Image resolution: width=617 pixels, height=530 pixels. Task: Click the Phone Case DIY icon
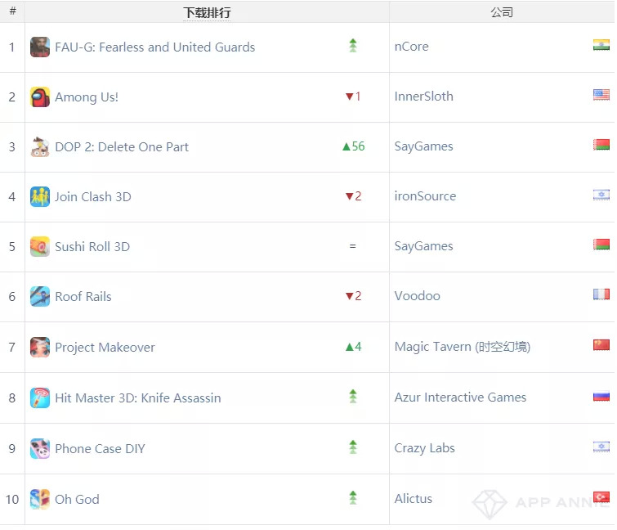(x=40, y=448)
